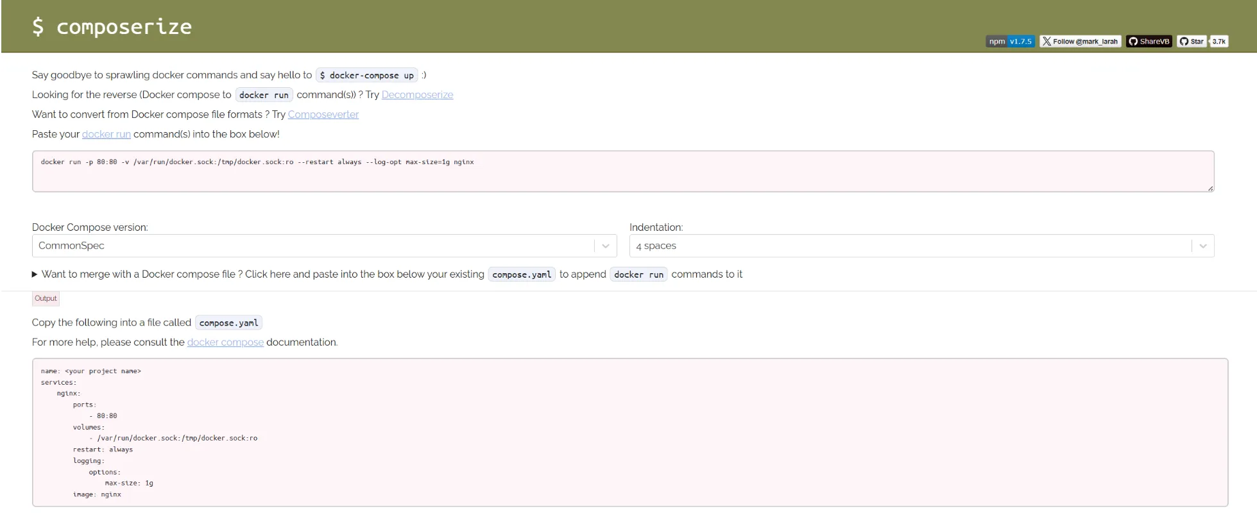1257x513 pixels.
Task: Click the 3.7k stargazers count bubble
Action: click(1219, 42)
